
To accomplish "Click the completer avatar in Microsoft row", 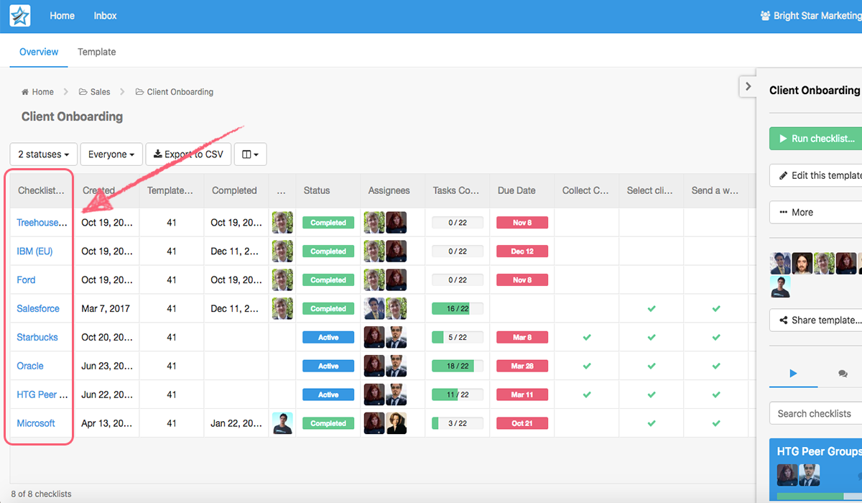I will point(282,423).
